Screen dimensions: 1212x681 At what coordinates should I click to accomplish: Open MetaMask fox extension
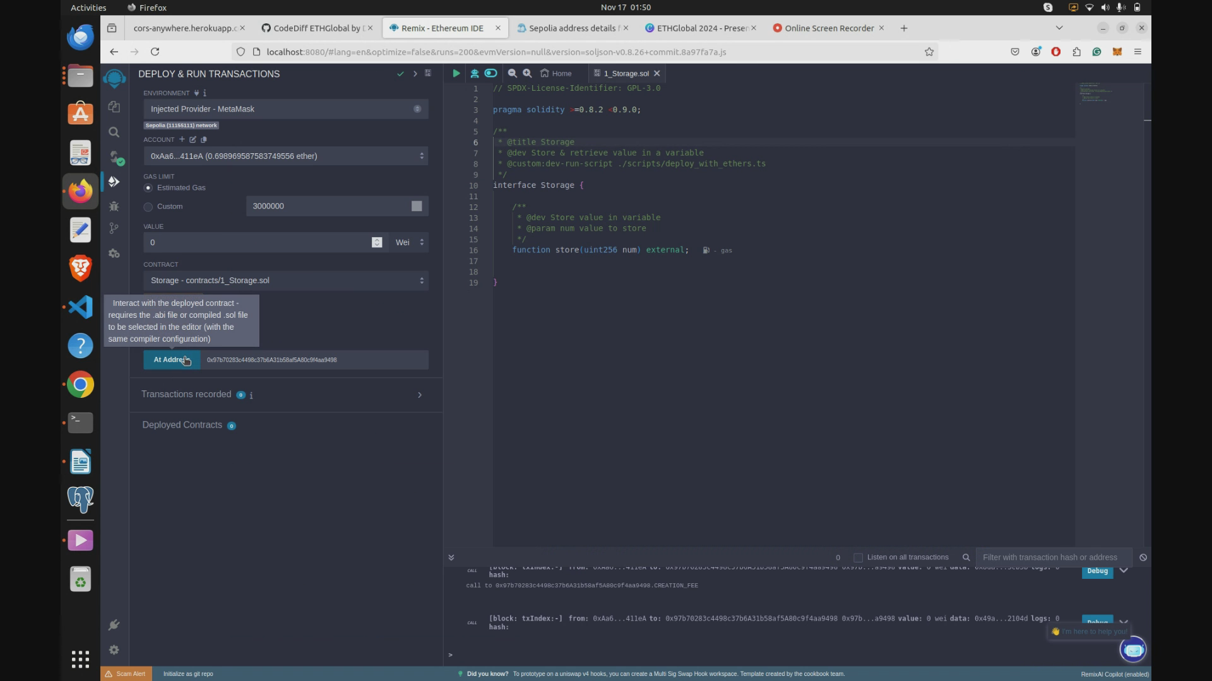(x=1117, y=52)
